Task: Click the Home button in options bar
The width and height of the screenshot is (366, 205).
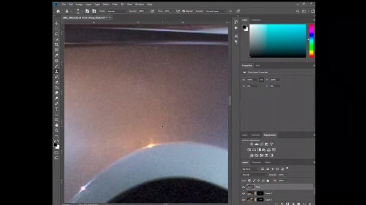Action: point(58,11)
